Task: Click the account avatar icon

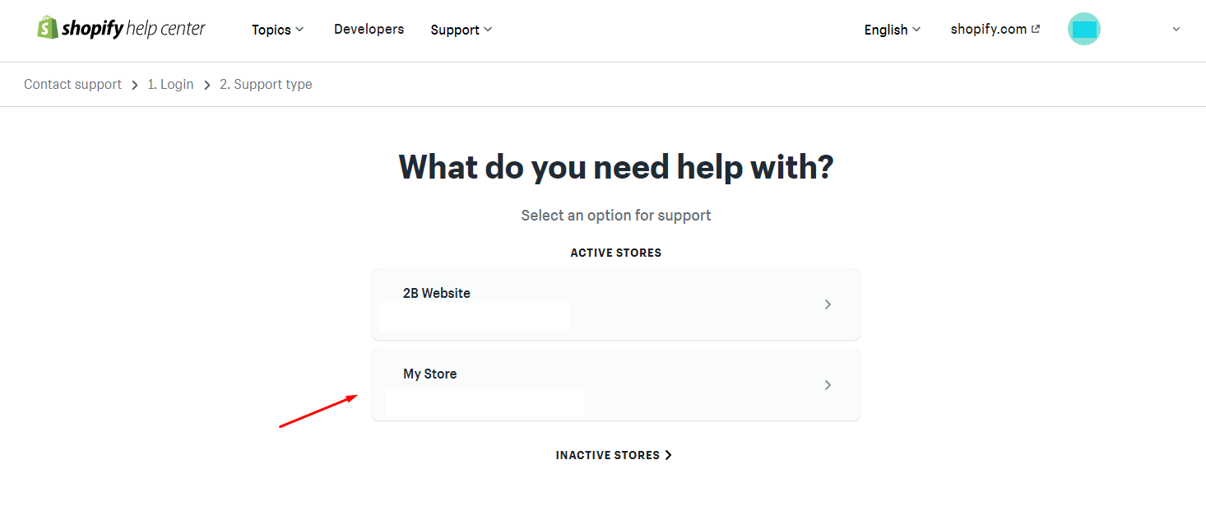Action: (x=1083, y=28)
